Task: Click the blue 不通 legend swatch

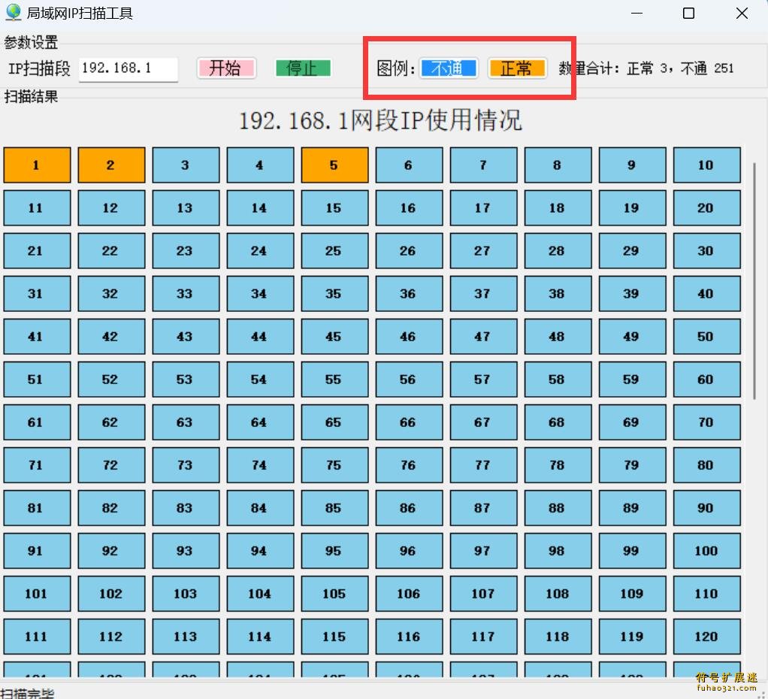Action: (449, 68)
